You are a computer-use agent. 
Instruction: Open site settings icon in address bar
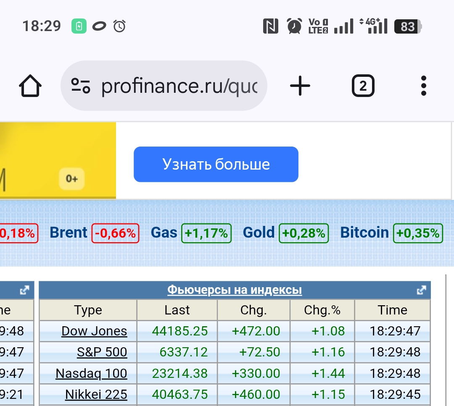(x=80, y=86)
